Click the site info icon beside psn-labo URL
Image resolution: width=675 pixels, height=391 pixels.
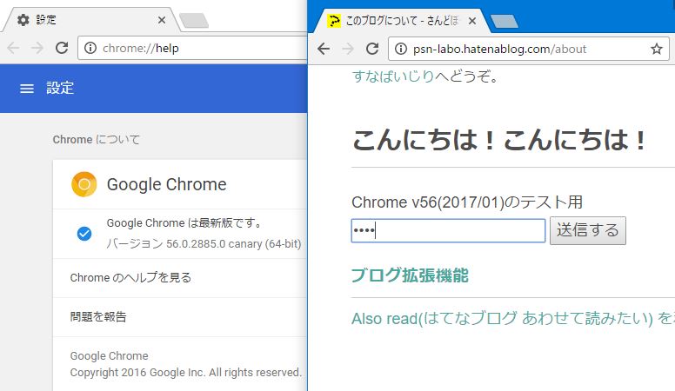pos(401,49)
